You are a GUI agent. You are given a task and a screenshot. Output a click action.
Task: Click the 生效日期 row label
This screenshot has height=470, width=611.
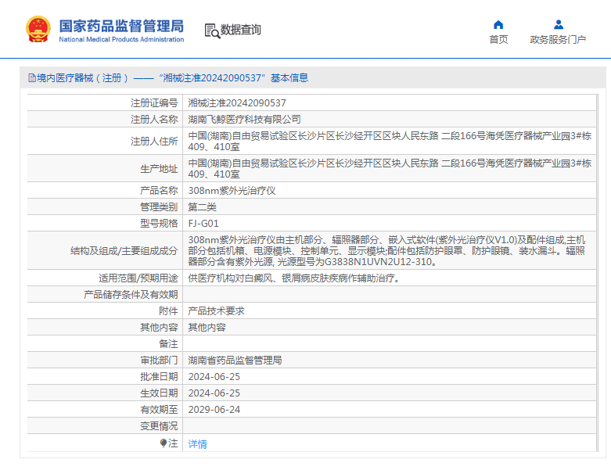pyautogui.click(x=159, y=393)
